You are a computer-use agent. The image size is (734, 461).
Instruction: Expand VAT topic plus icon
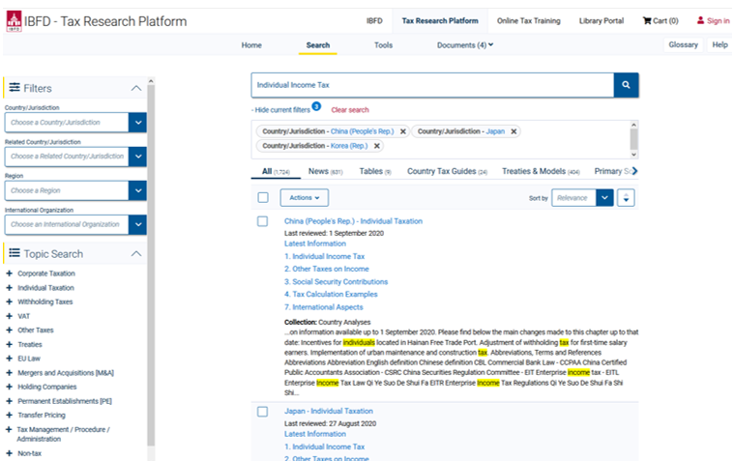click(x=9, y=316)
